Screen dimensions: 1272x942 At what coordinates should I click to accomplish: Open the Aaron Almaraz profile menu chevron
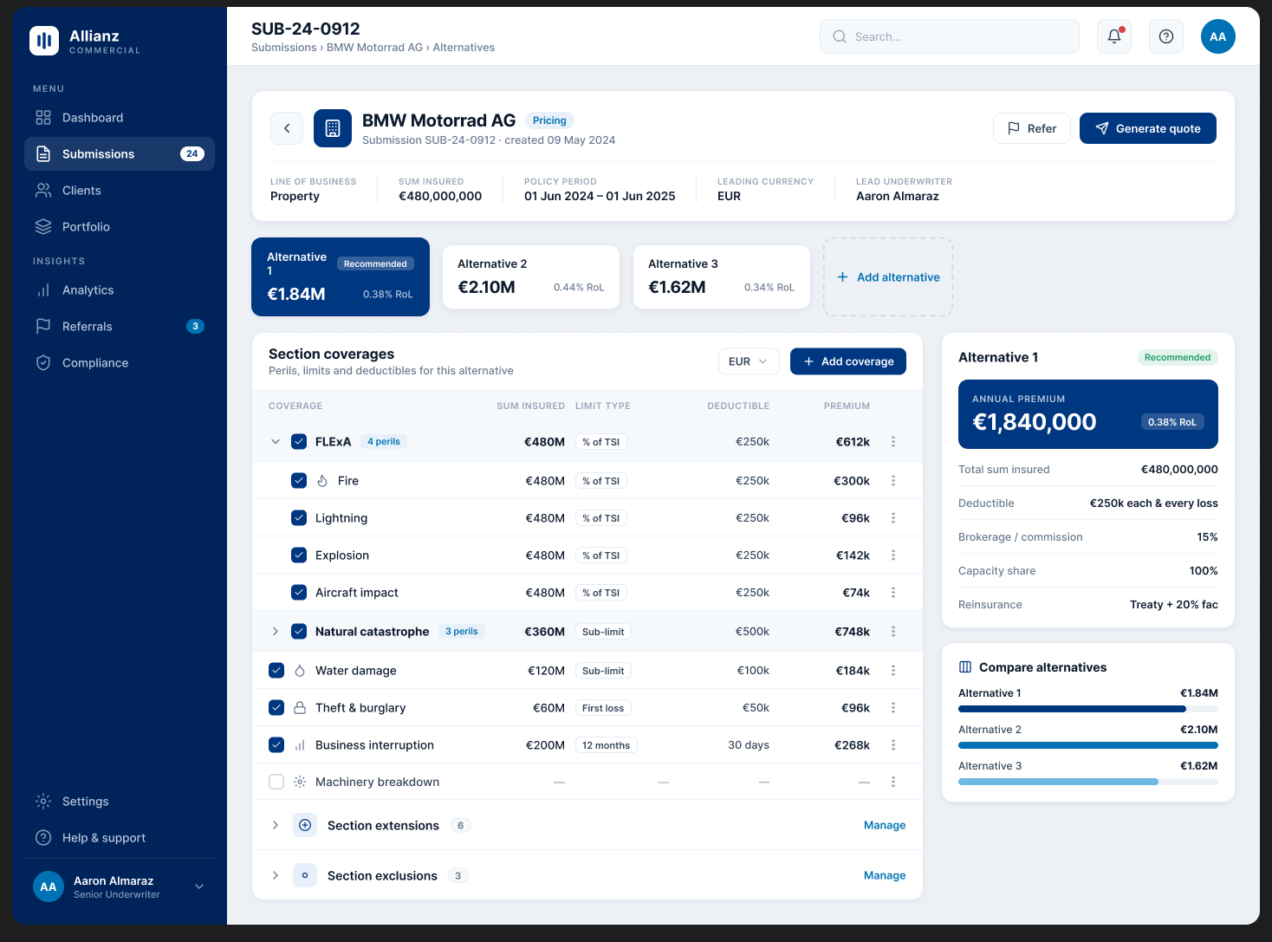pos(199,887)
